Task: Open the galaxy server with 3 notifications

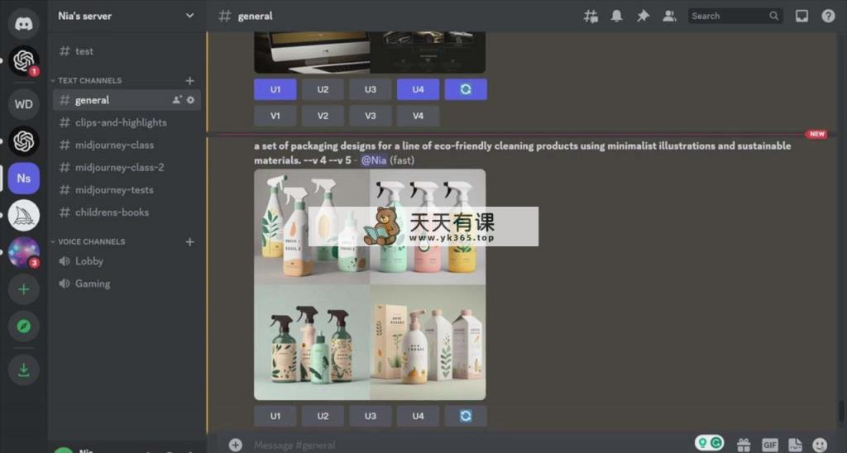Action: click(23, 252)
